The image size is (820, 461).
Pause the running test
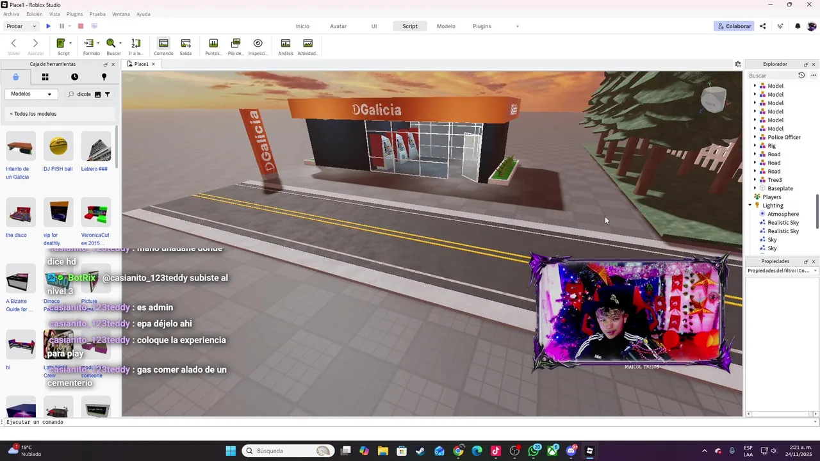tap(61, 26)
